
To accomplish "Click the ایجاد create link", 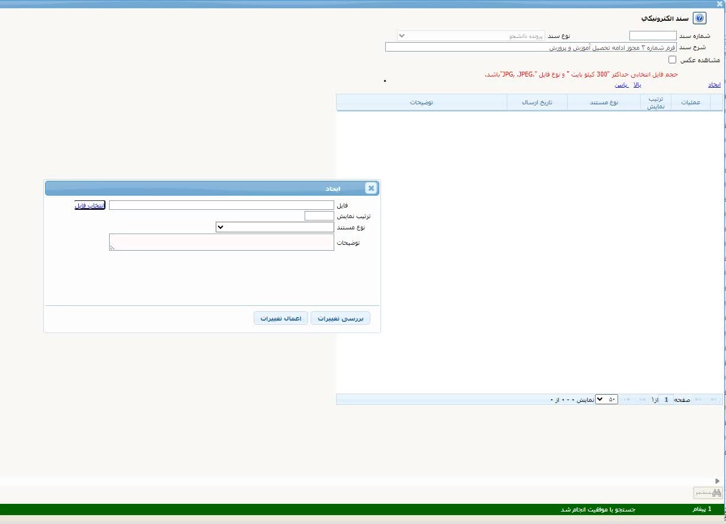I will 714,85.
